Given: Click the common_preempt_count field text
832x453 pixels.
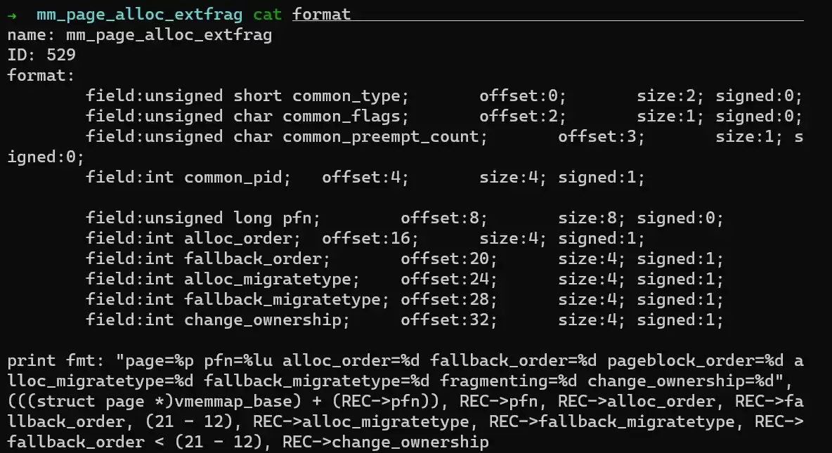Looking at the screenshot, I should [287, 137].
